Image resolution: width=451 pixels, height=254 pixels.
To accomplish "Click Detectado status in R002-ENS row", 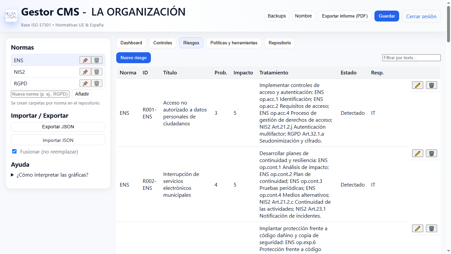I will (x=353, y=185).
